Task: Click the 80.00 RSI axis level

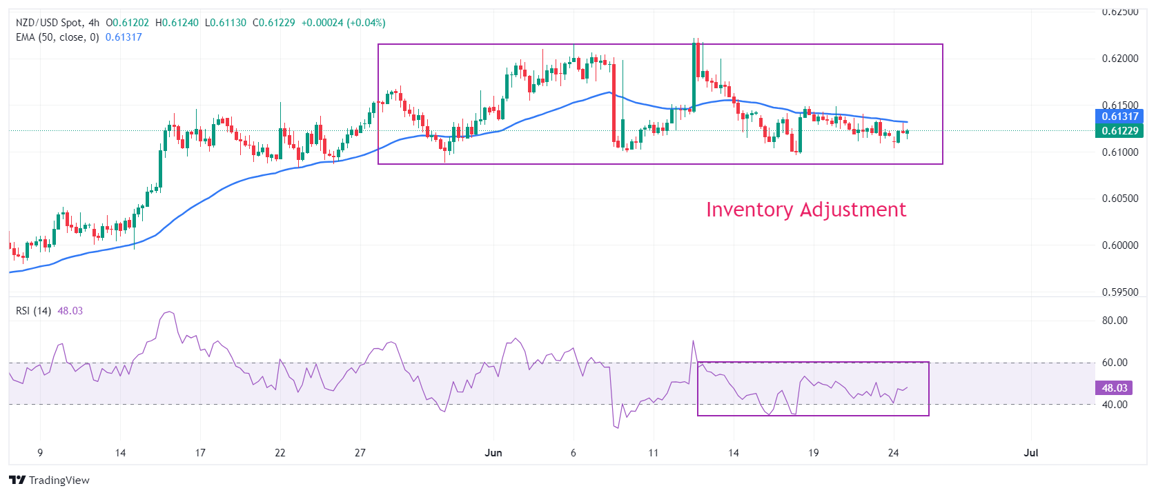Action: pos(1115,321)
